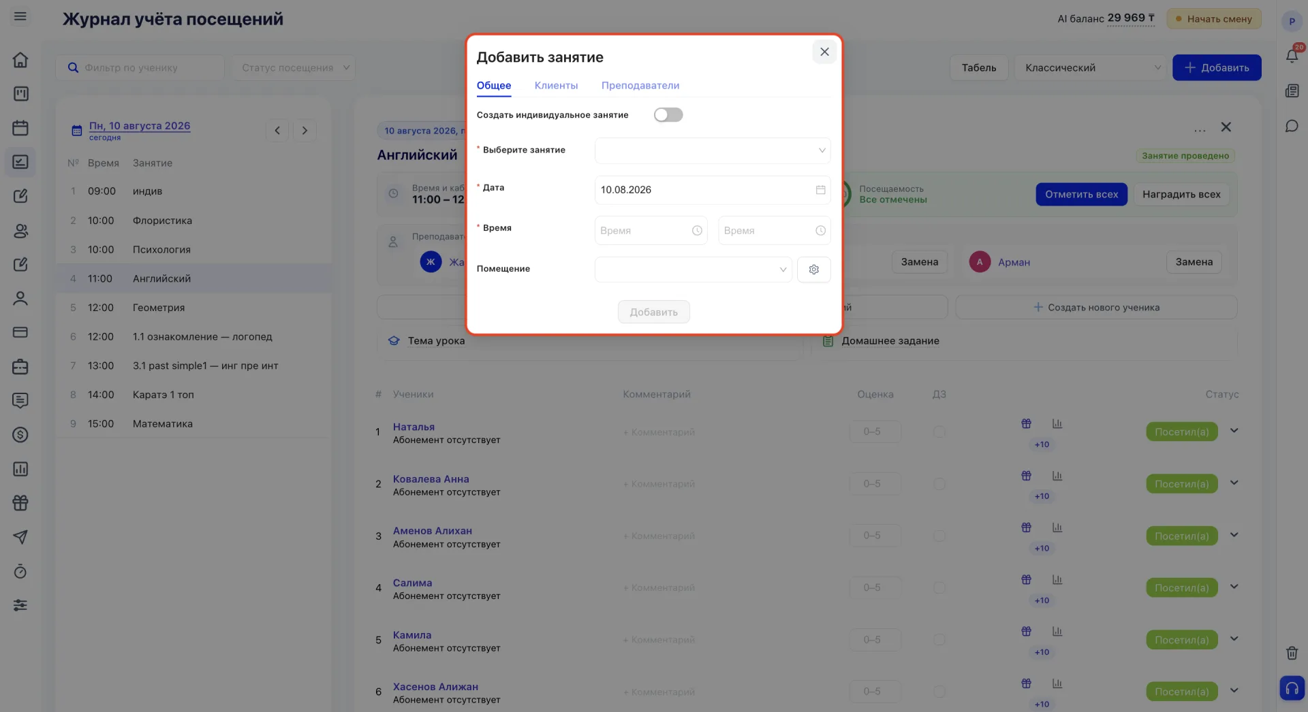Open the paper plane sidebar icon
The image size is (1308, 712).
tap(20, 537)
